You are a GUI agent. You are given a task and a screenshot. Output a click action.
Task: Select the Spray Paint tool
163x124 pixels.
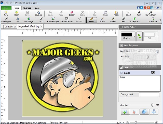(135, 20)
